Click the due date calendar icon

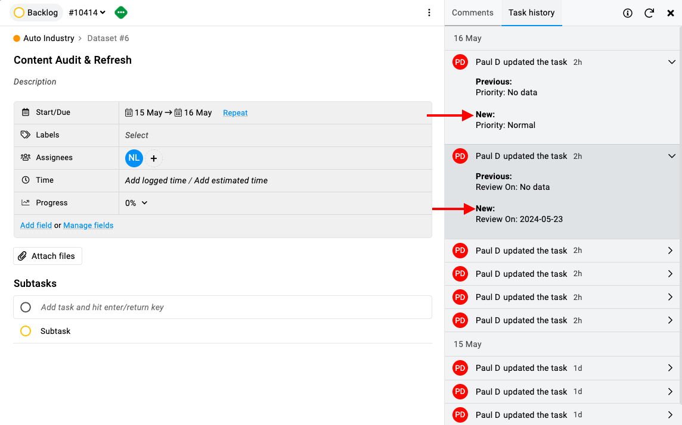(x=178, y=113)
